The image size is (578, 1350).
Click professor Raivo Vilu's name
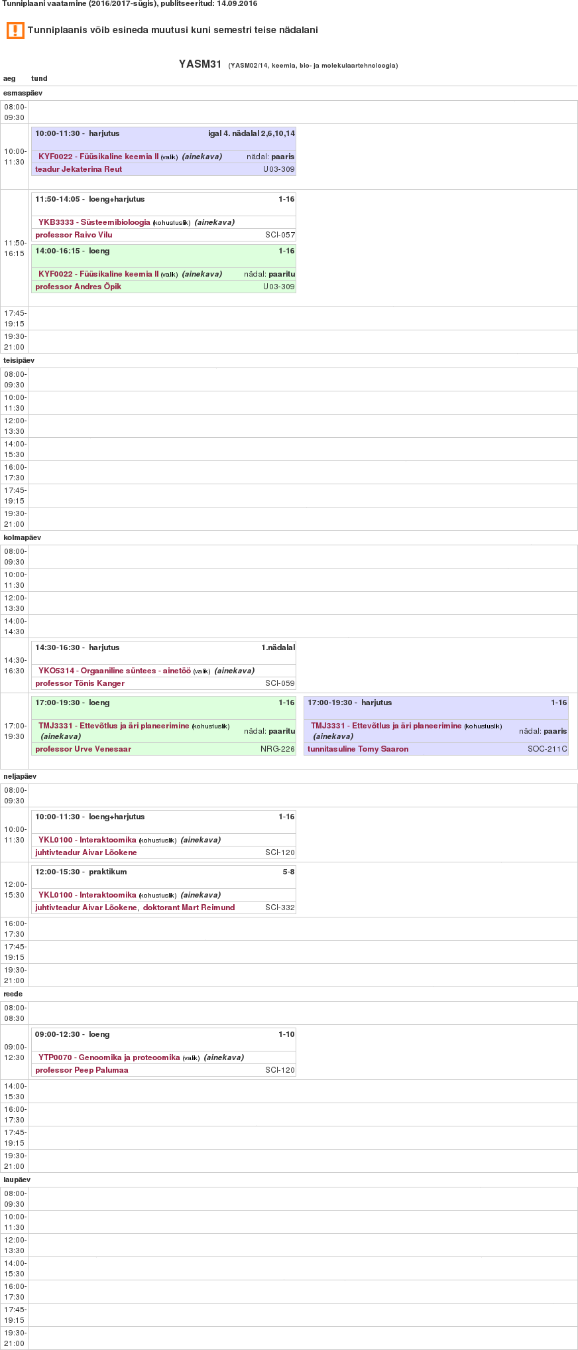(x=74, y=235)
